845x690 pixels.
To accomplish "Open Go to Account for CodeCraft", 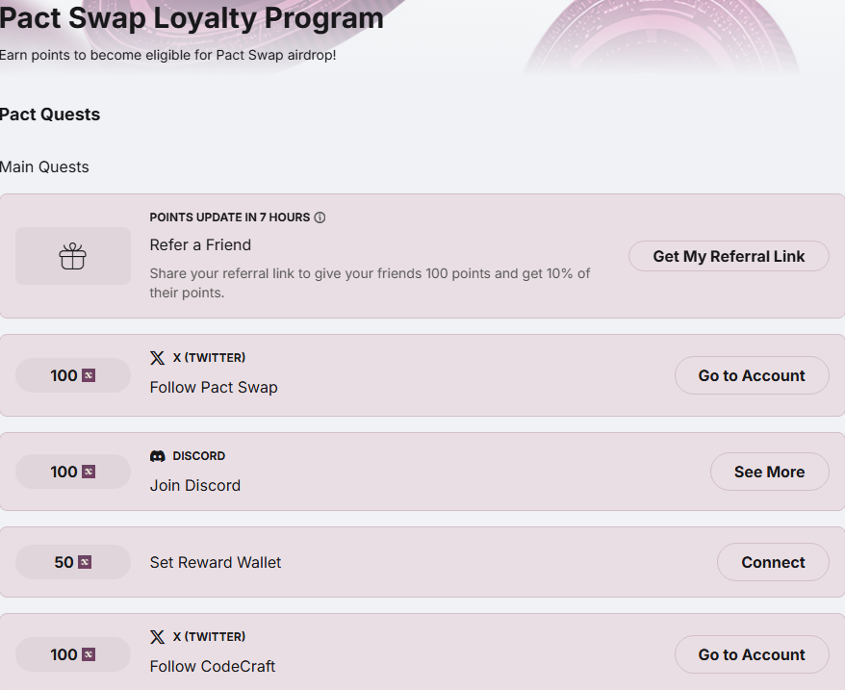I will click(752, 654).
